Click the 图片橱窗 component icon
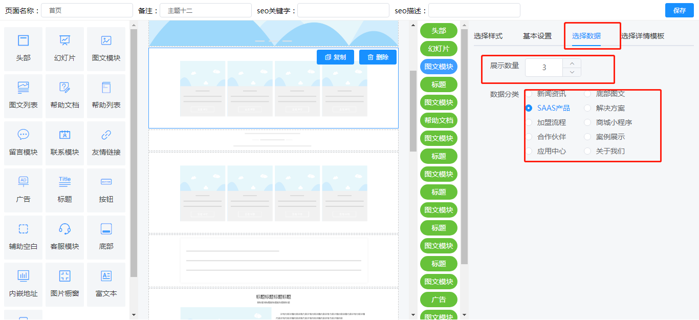The image size is (699, 320). (64, 276)
